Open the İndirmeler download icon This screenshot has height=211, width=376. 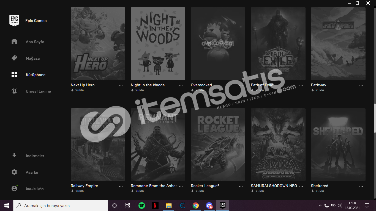[14, 156]
